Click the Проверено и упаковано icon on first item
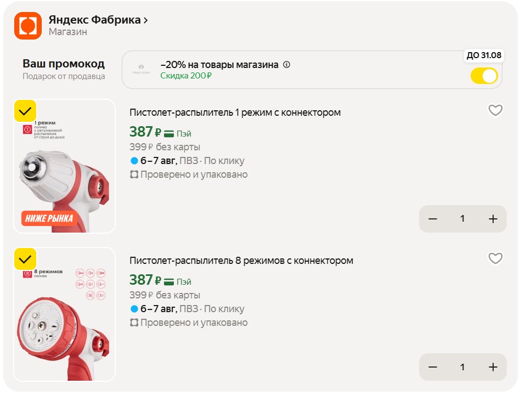520x395 pixels. (x=134, y=174)
